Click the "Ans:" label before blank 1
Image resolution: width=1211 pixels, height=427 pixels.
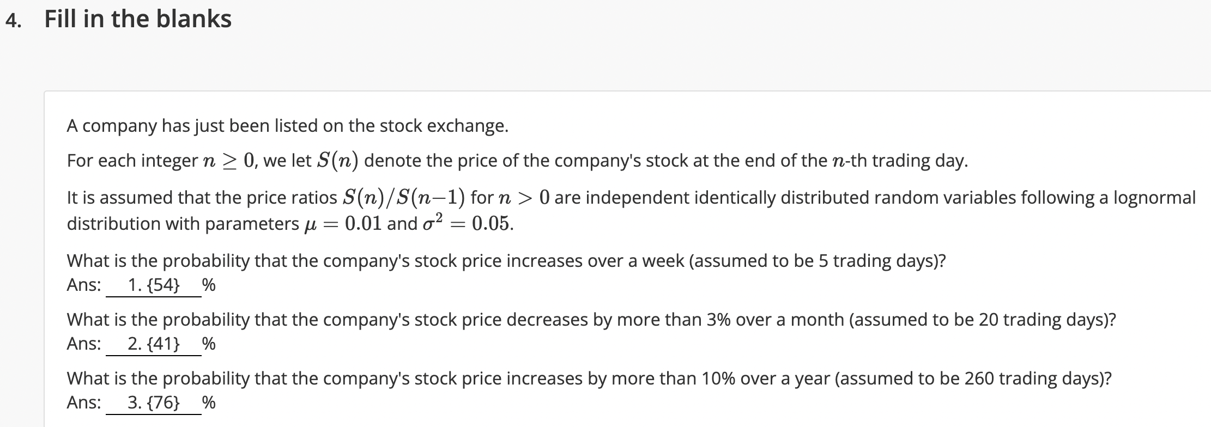(84, 285)
